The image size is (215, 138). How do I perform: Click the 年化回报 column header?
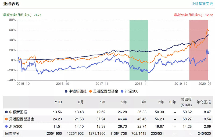coord(203,102)
